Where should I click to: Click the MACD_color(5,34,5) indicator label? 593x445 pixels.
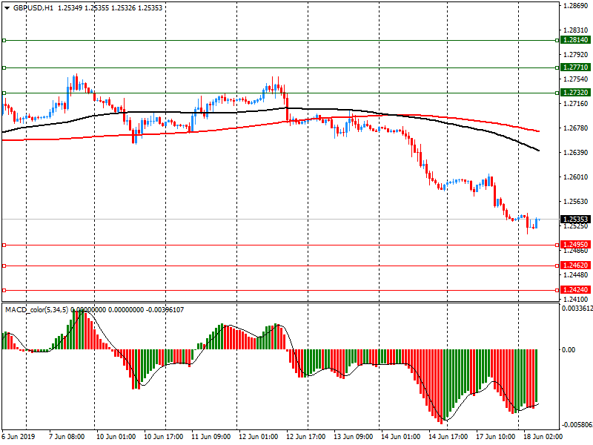pyautogui.click(x=36, y=310)
